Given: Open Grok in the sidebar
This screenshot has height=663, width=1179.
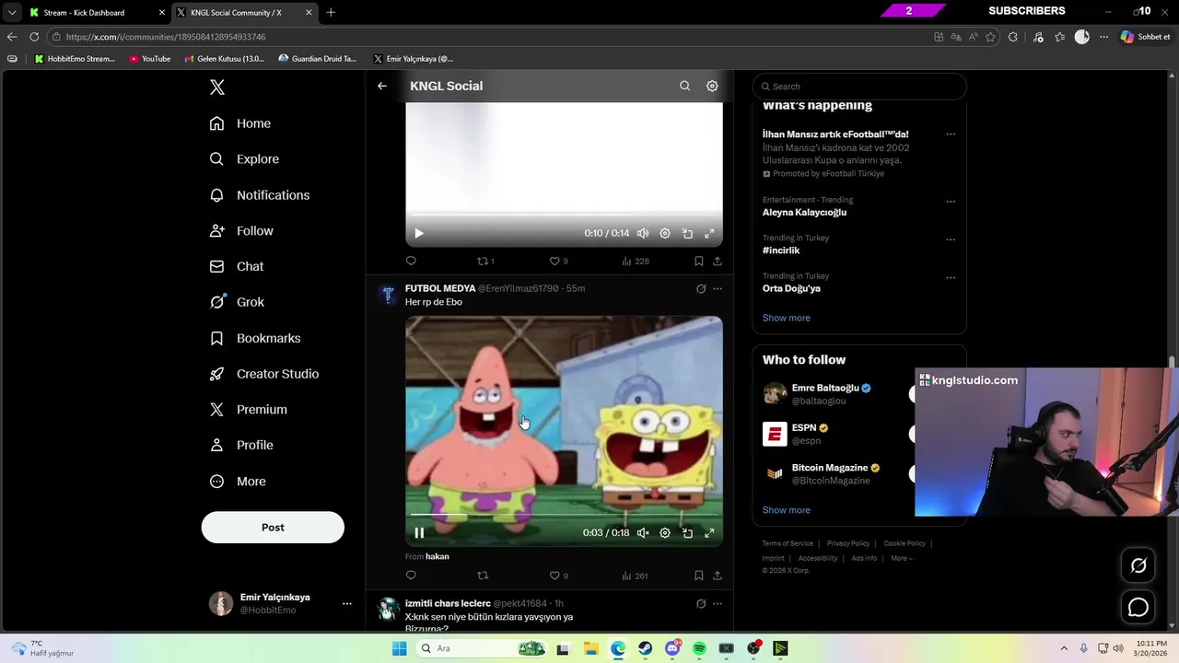Looking at the screenshot, I should 237,302.
